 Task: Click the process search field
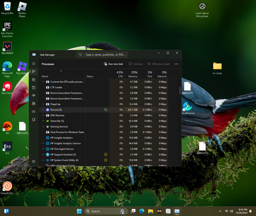click(102, 55)
